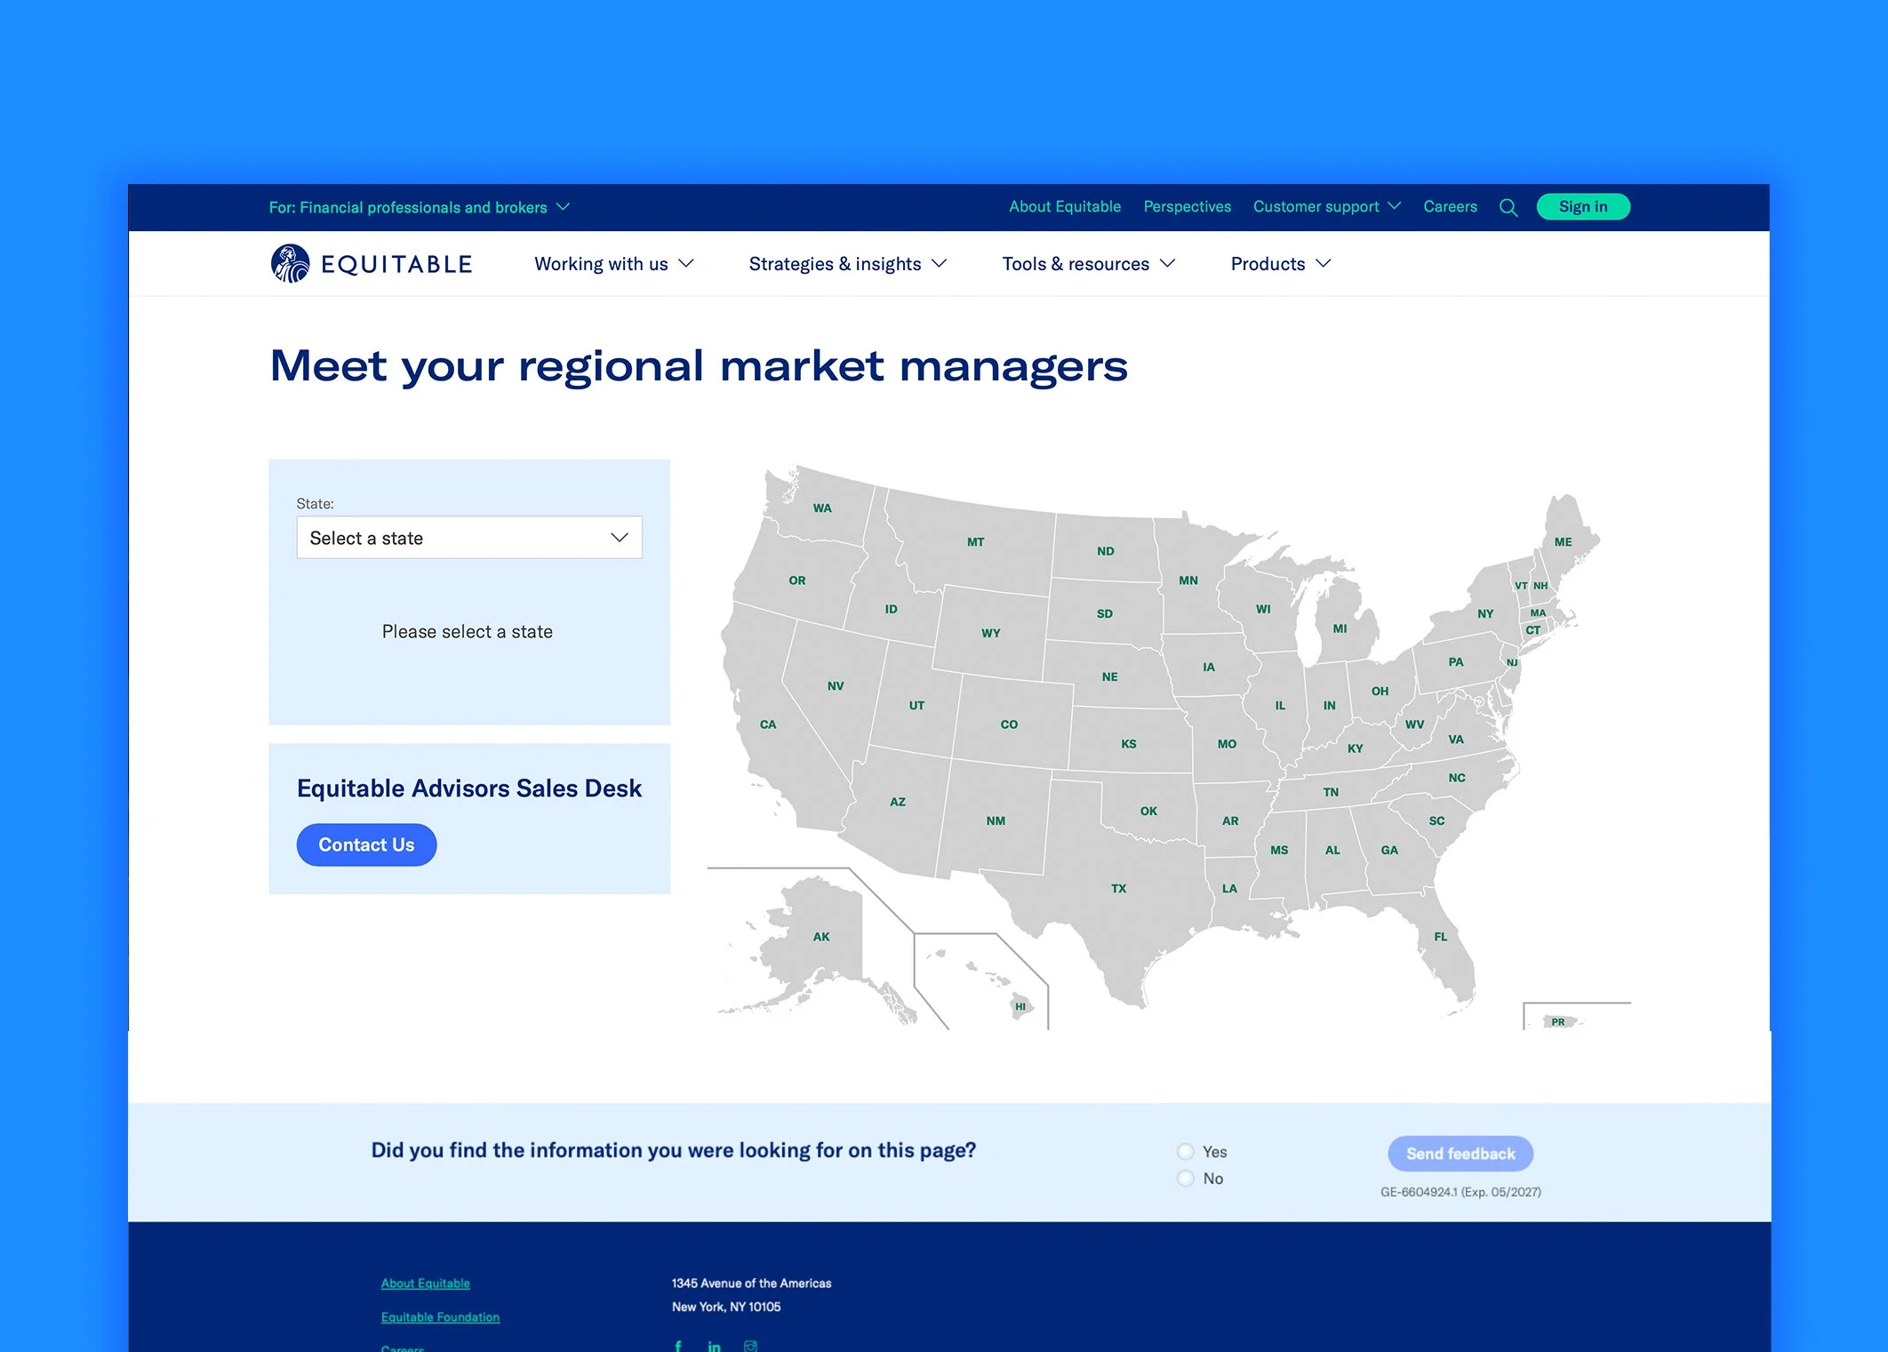Click the search magnifier icon
Viewport: 1888px width, 1352px height.
tap(1508, 208)
